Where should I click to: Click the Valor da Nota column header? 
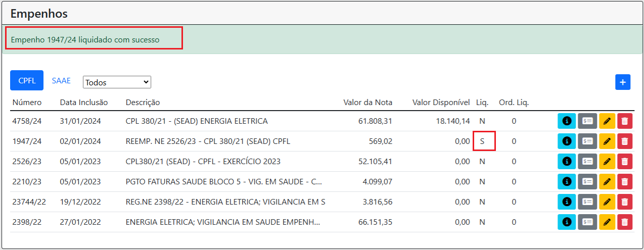tap(367, 103)
